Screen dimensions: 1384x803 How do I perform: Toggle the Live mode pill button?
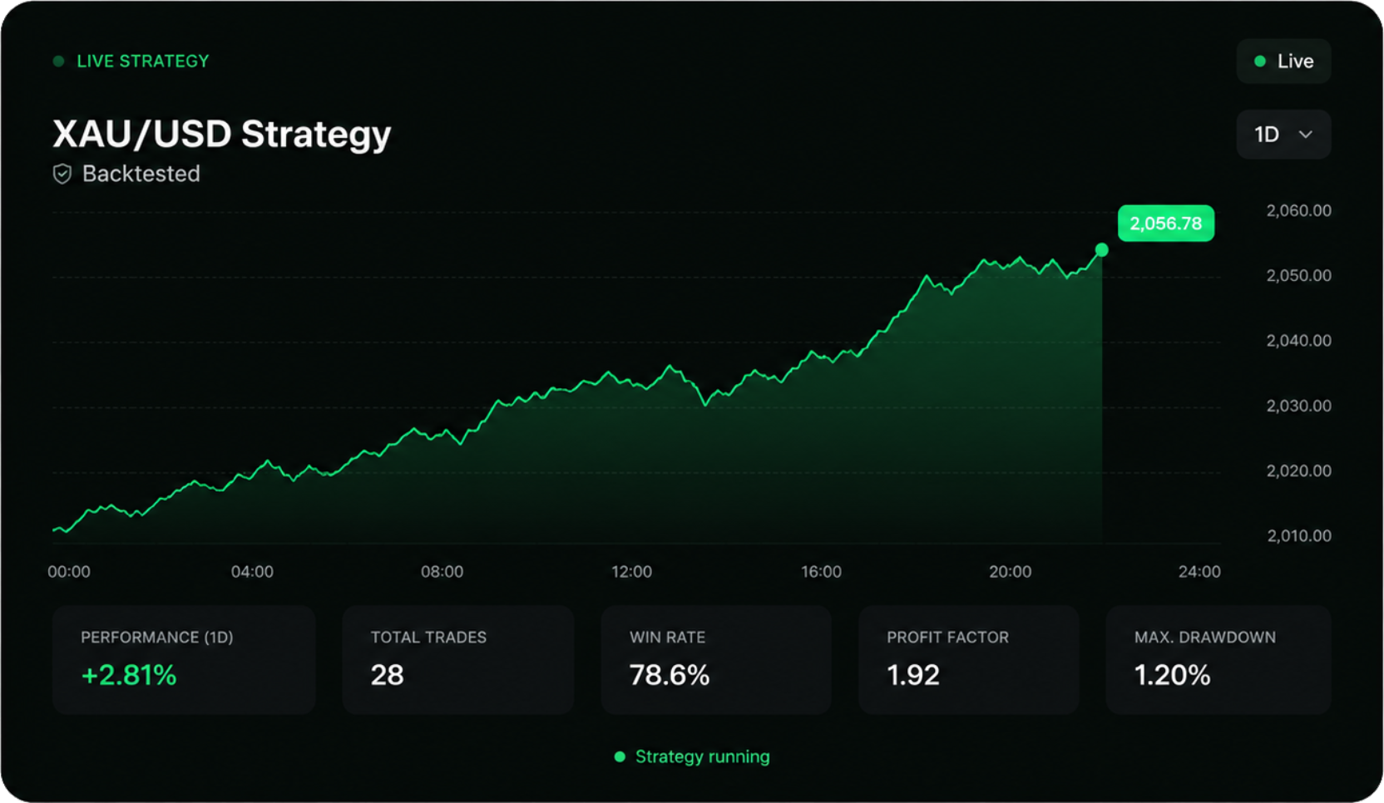pos(1284,61)
